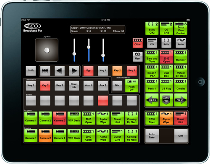
Task: Select Aux 2 as the Destination
Action: coord(103,86)
